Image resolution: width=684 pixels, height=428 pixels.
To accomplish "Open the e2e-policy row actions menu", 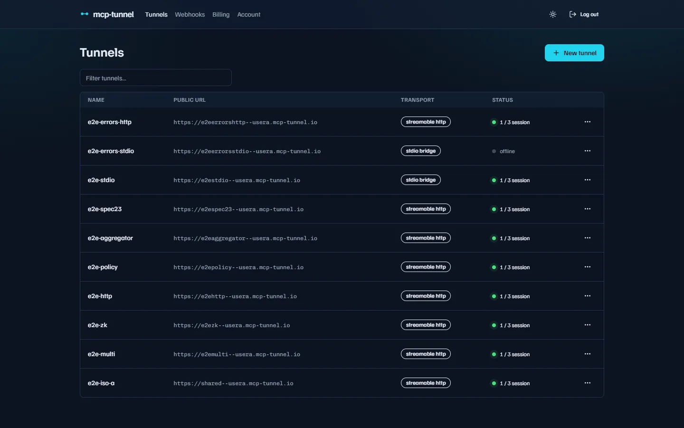I will point(588,267).
